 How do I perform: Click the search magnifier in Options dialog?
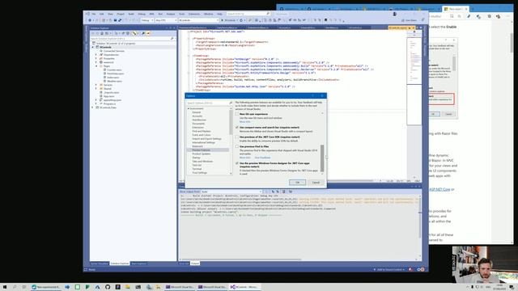tap(231, 103)
